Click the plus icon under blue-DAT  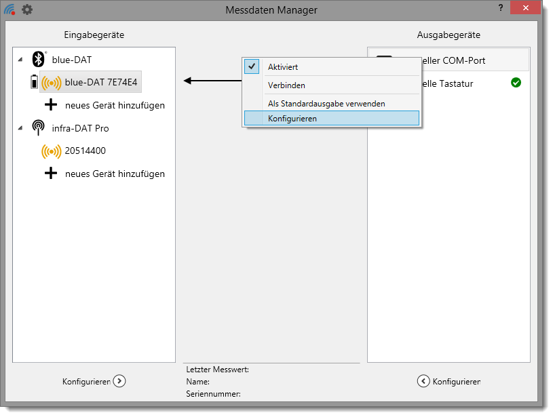click(51, 105)
